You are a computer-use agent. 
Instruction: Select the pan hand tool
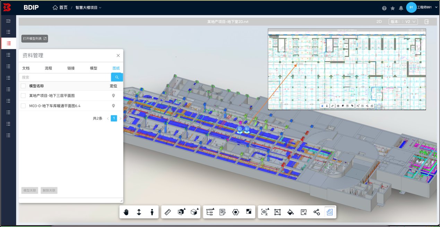(126, 212)
